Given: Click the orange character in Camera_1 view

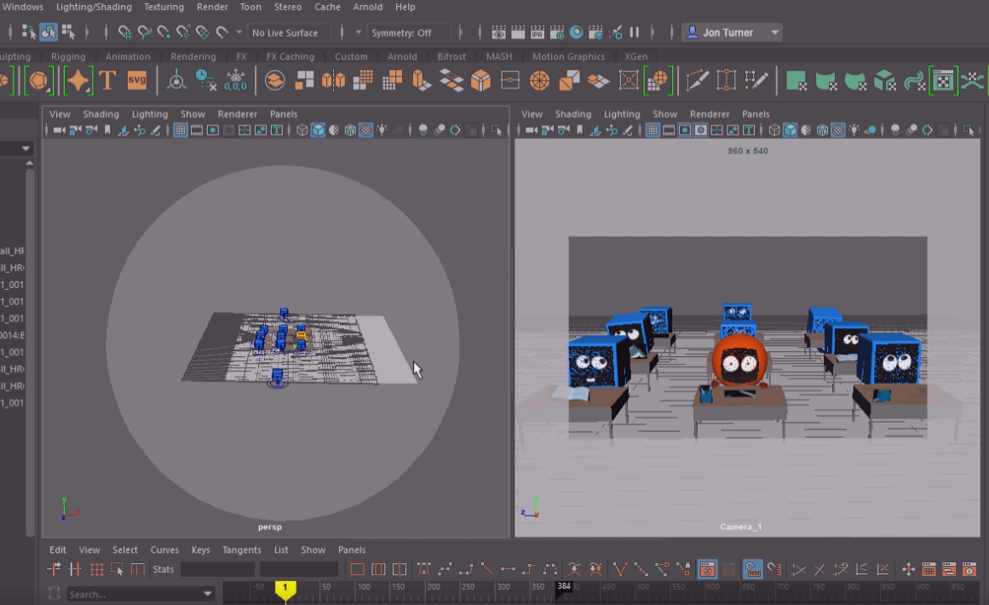Looking at the screenshot, I should [739, 363].
